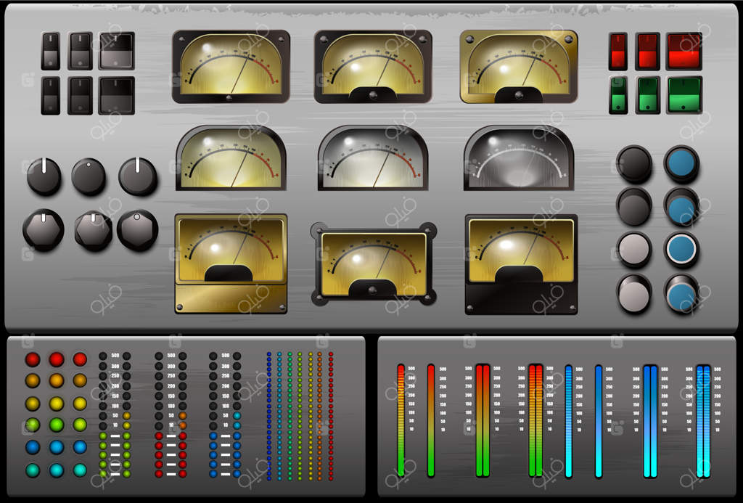Click the round knob with the dot indicator
This screenshot has height=503, width=743.
[x=89, y=176]
